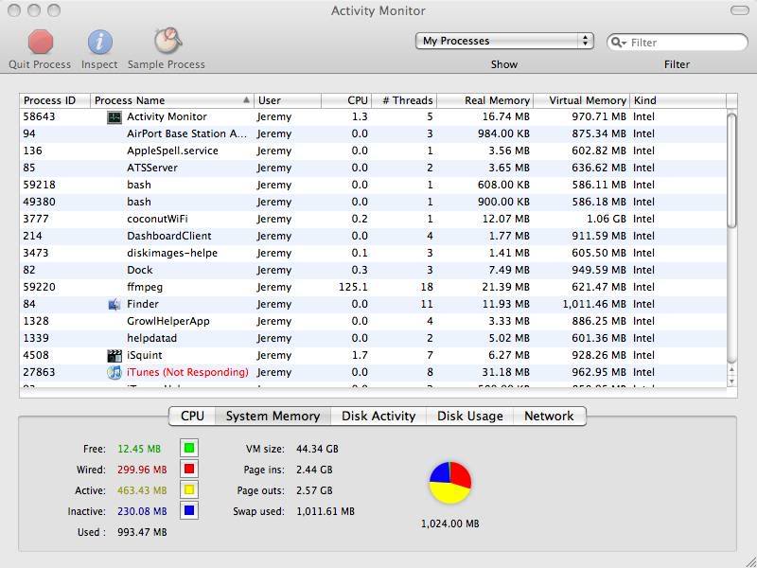Select the DashboardClient process
757x568 pixels.
(373, 236)
